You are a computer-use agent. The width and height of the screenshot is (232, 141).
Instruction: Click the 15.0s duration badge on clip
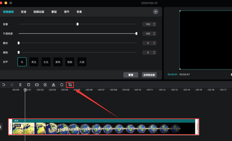point(17,125)
